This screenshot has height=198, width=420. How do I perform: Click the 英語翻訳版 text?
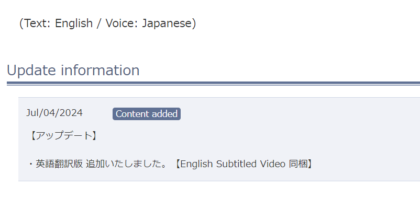tap(59, 164)
